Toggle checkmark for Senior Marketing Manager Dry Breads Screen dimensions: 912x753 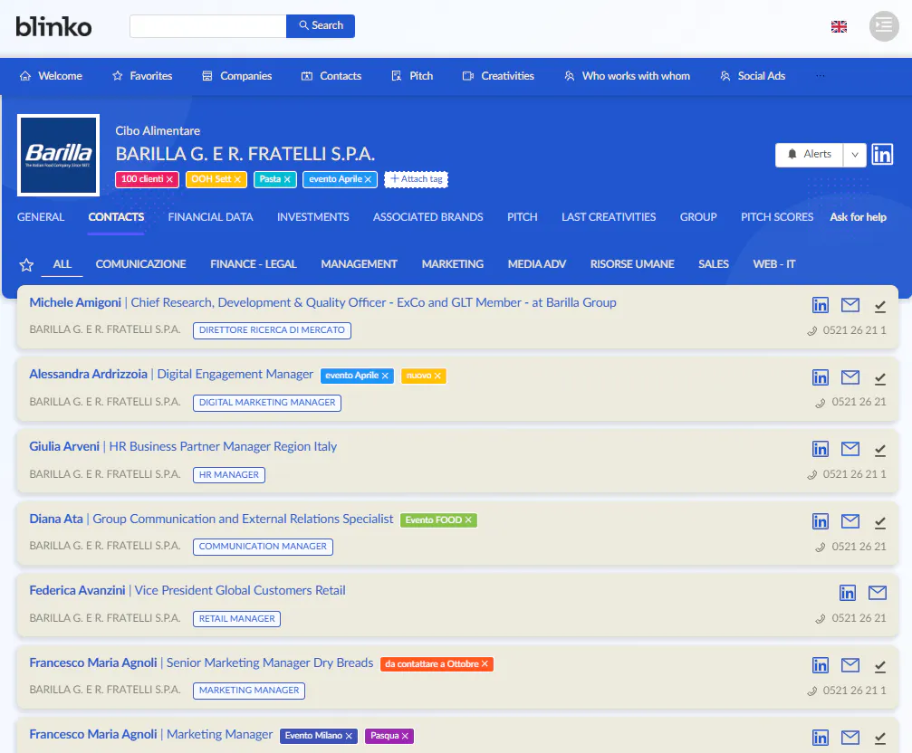coord(880,666)
